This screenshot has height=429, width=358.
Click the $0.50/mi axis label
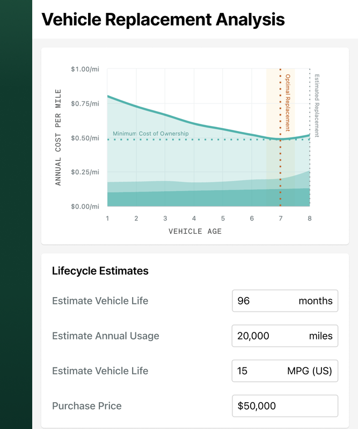click(x=85, y=138)
